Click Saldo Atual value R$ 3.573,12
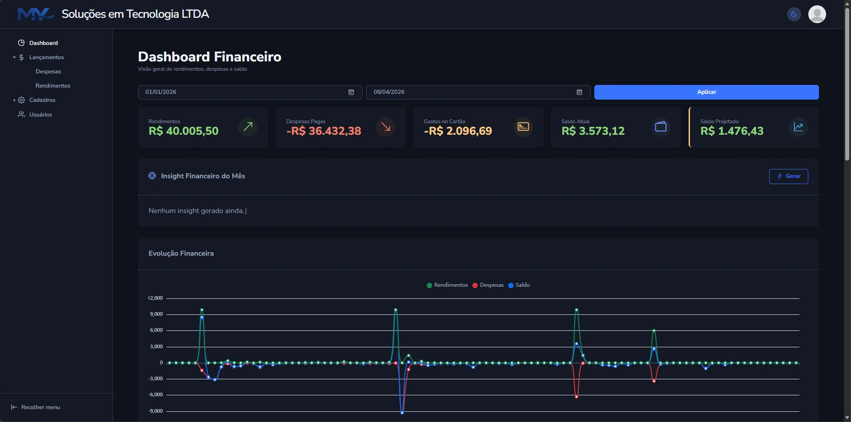The width and height of the screenshot is (851, 422). click(593, 131)
